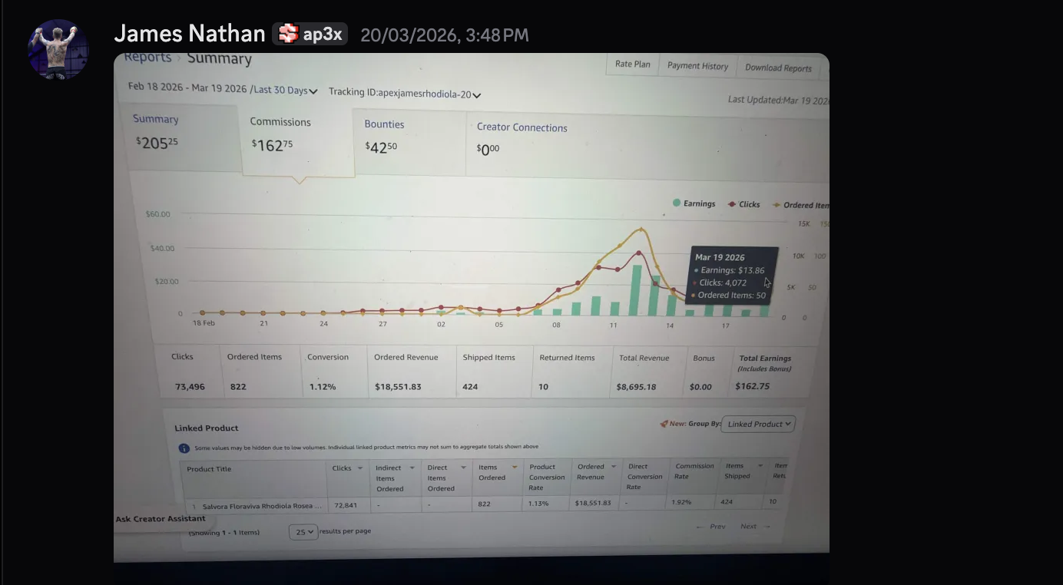Image resolution: width=1063 pixels, height=585 pixels.
Task: Sort by Indirect Items Ordered arrow
Action: coord(412,468)
